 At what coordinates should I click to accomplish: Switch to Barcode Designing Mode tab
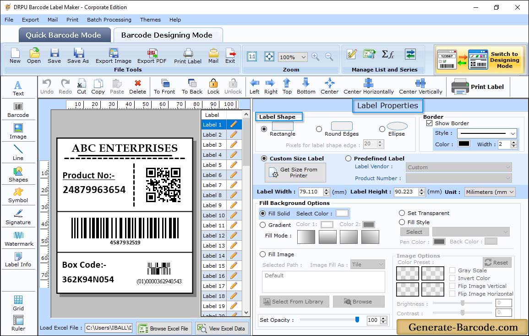(168, 35)
